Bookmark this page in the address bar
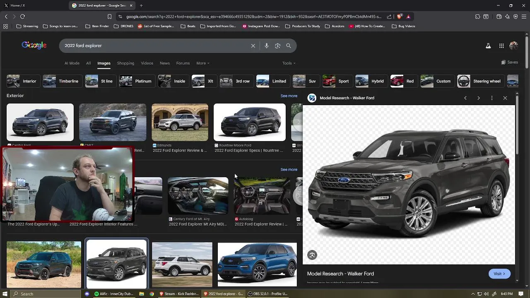 click(109, 17)
